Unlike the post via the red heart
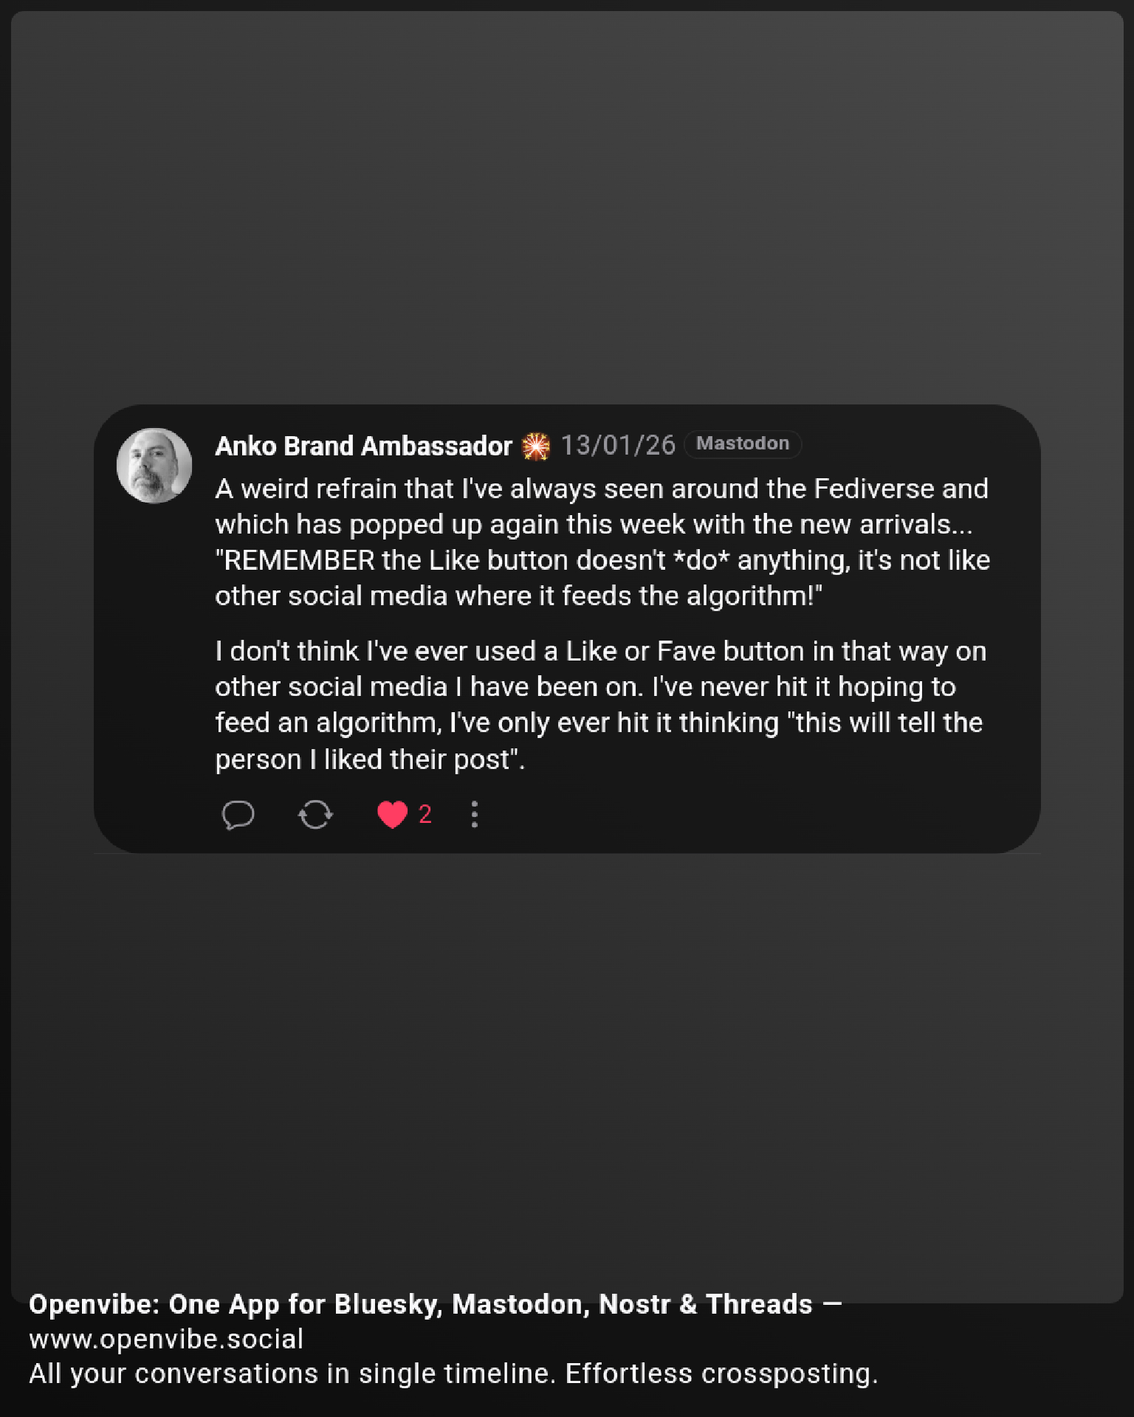The height and width of the screenshot is (1417, 1134). click(392, 815)
